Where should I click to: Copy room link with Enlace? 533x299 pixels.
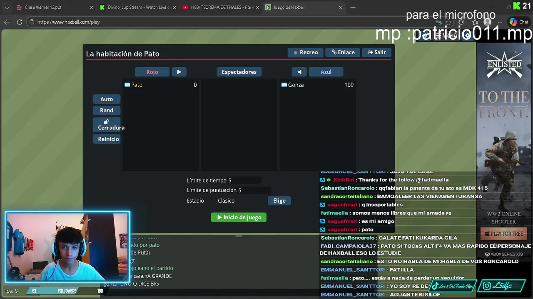(343, 52)
